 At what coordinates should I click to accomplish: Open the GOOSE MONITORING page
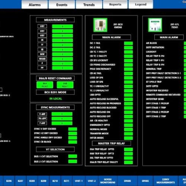point(108,181)
